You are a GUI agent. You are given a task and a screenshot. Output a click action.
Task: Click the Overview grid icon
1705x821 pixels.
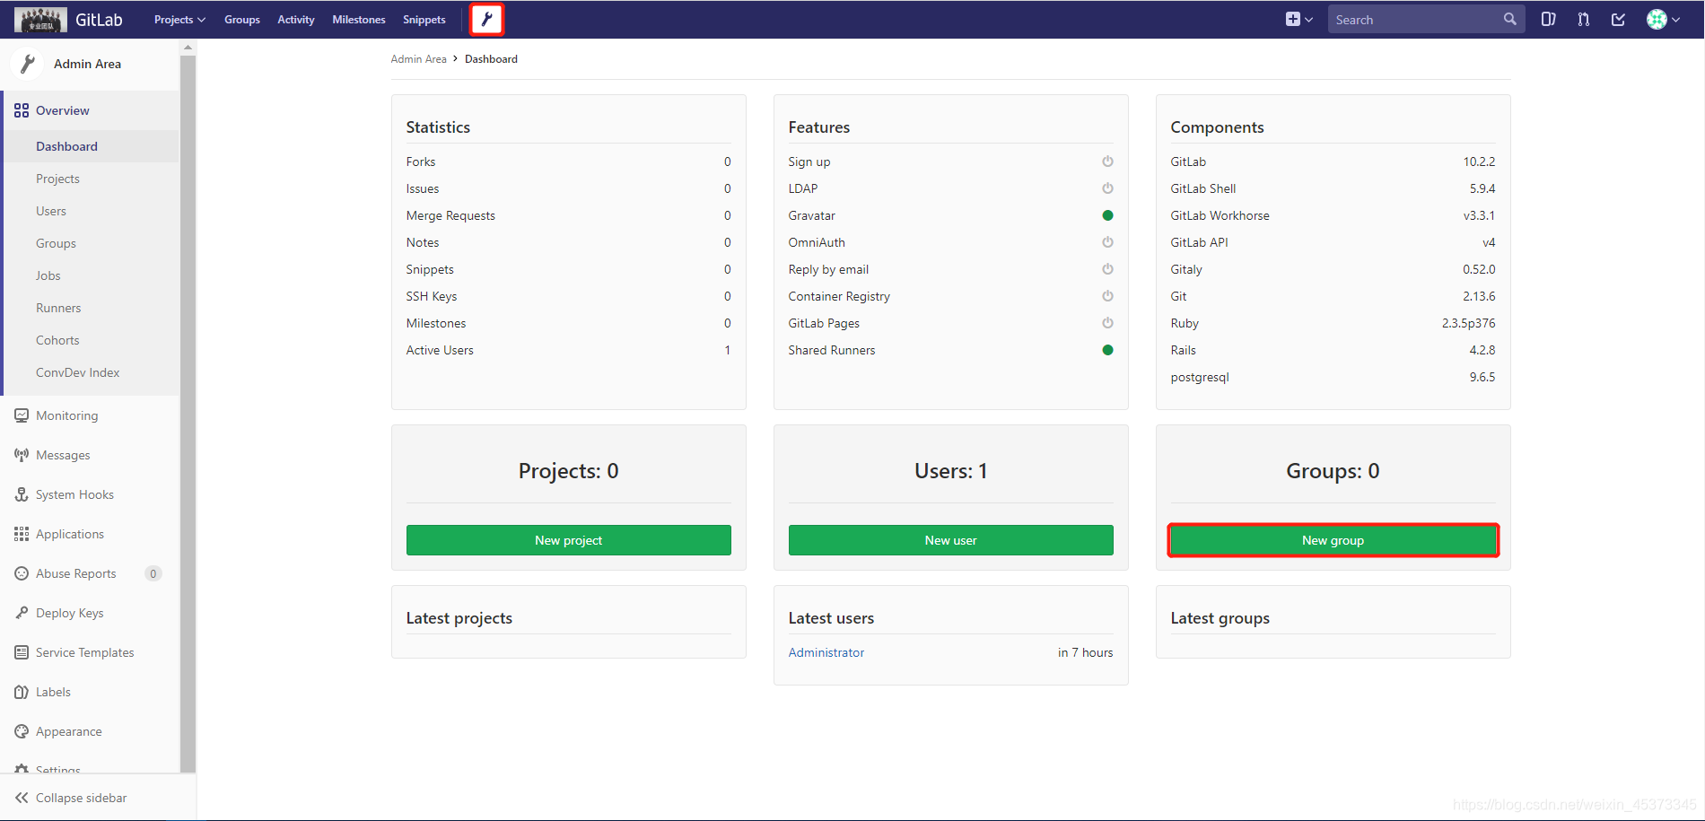[x=22, y=110]
